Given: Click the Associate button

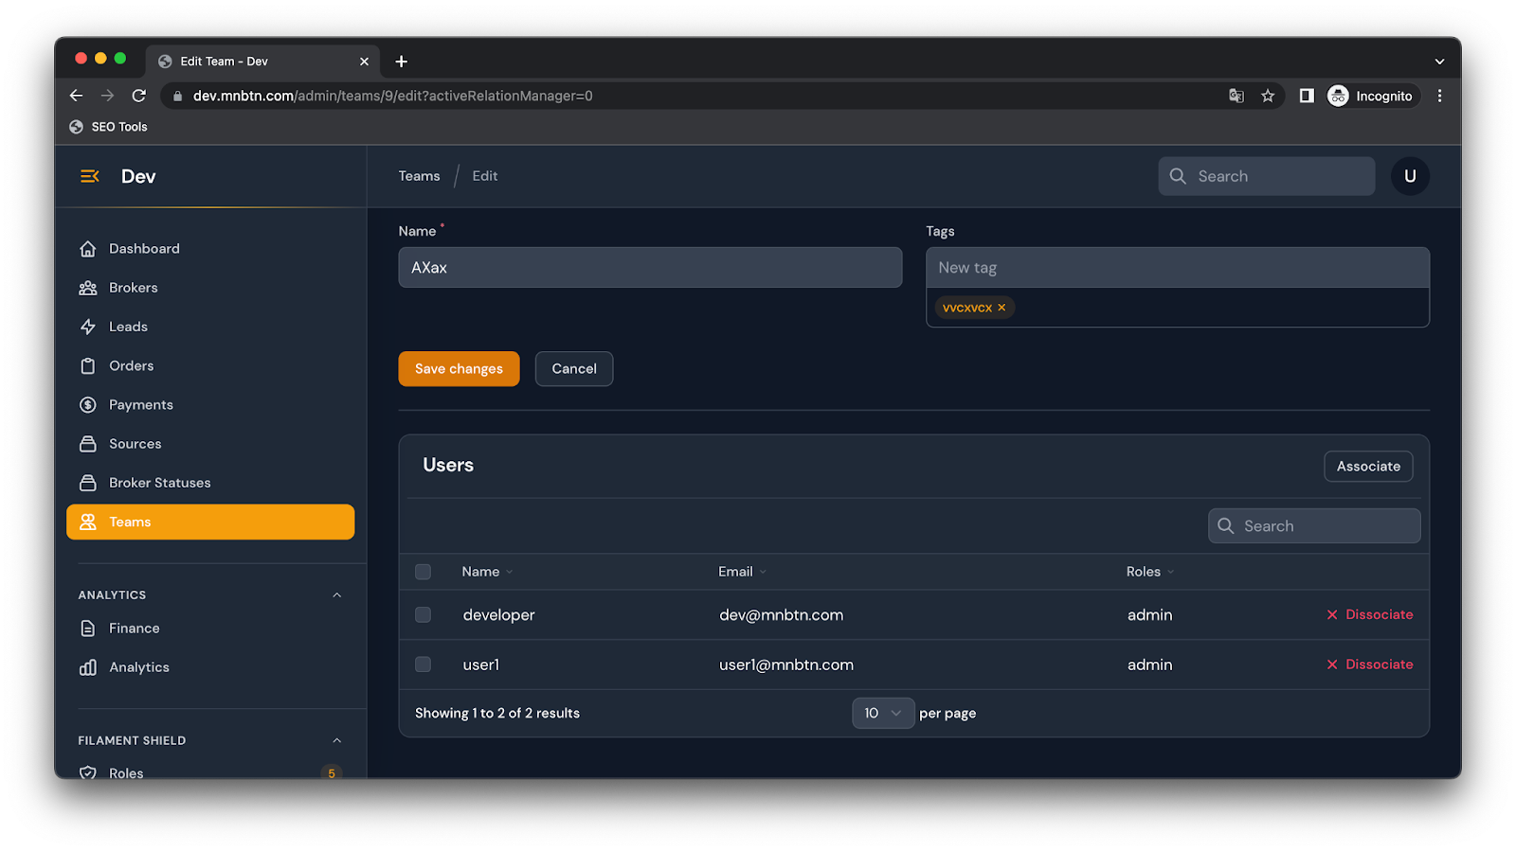Looking at the screenshot, I should [x=1368, y=467].
